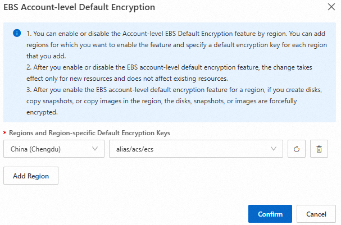Delete the China (Chengdu) region row
Image resolution: width=341 pixels, height=225 pixels.
point(319,149)
